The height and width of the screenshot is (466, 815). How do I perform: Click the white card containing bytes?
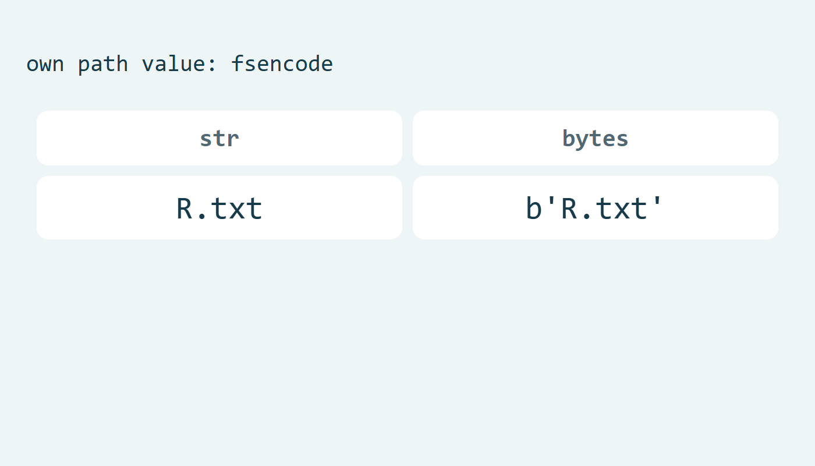coord(596,138)
